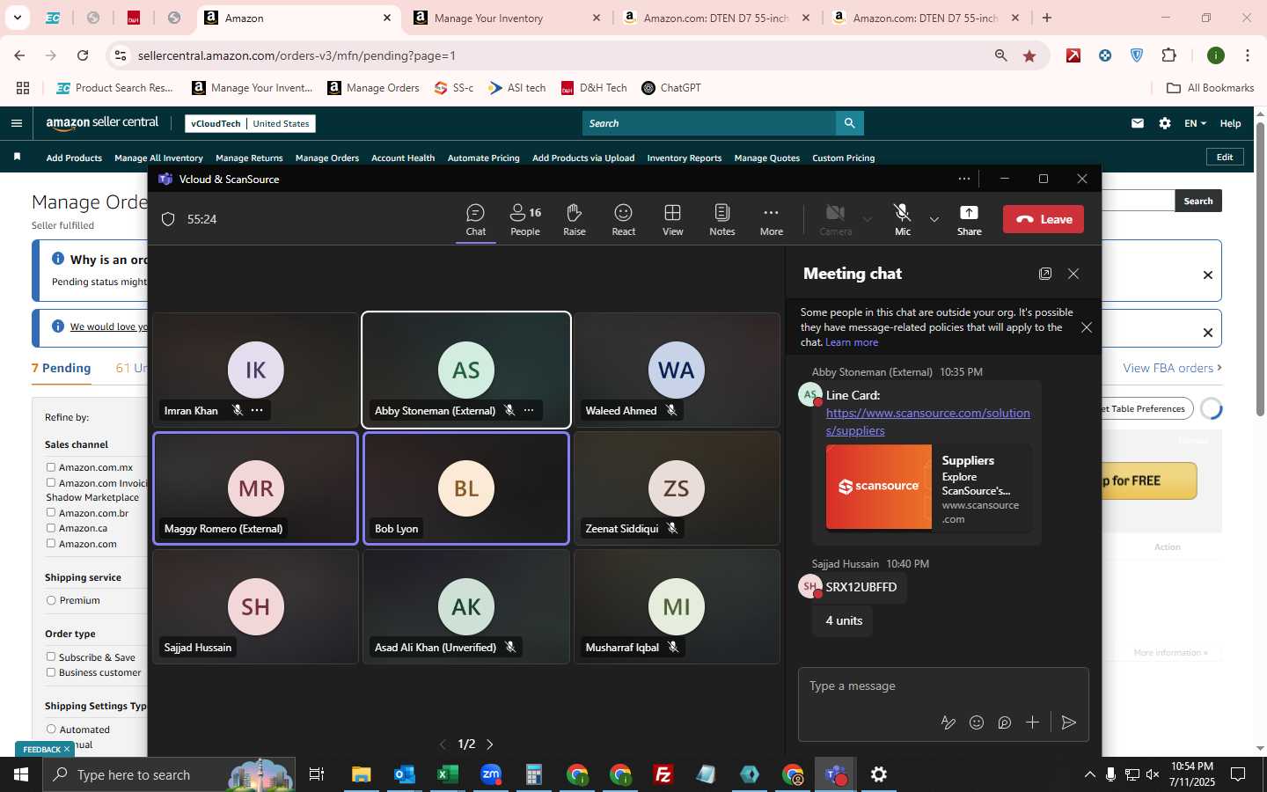1267x792 pixels.
Task: Open Chat in Teams meeting toolbar
Action: [476, 220]
